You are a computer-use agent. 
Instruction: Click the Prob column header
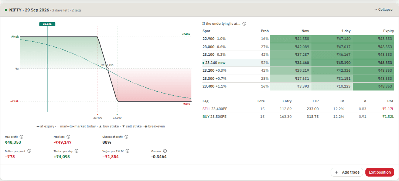click(x=265, y=31)
